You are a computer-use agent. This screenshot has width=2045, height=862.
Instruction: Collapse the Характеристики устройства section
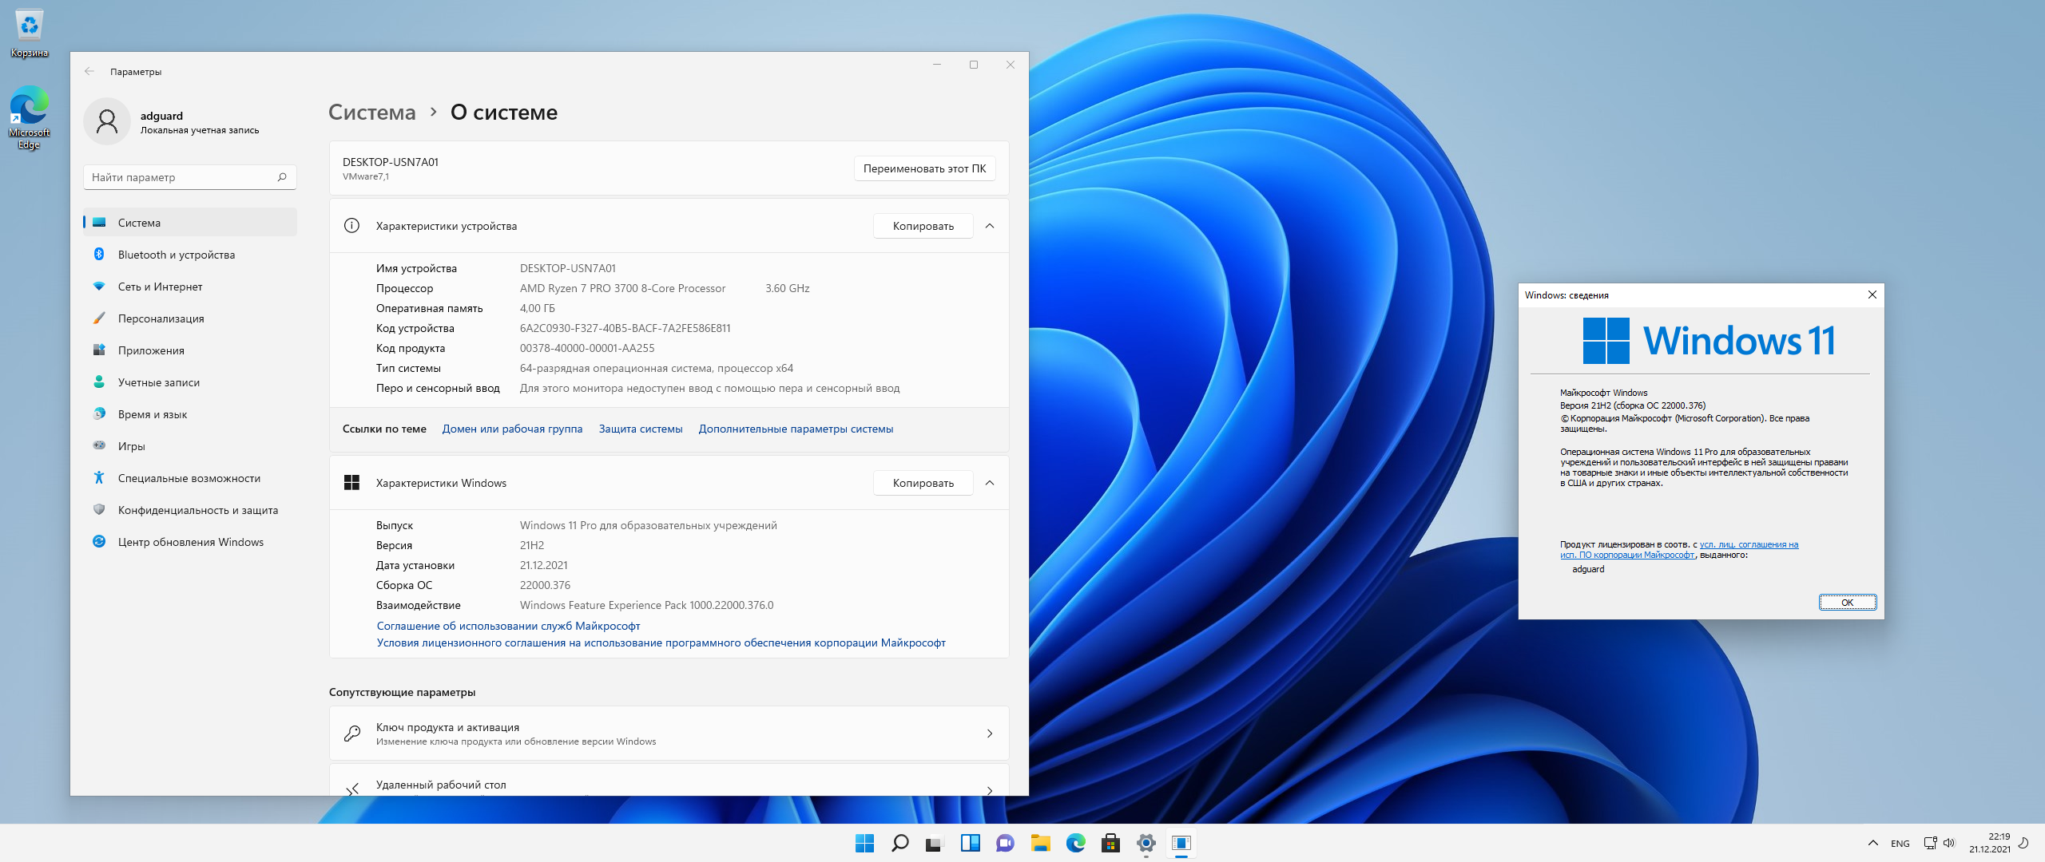point(990,226)
